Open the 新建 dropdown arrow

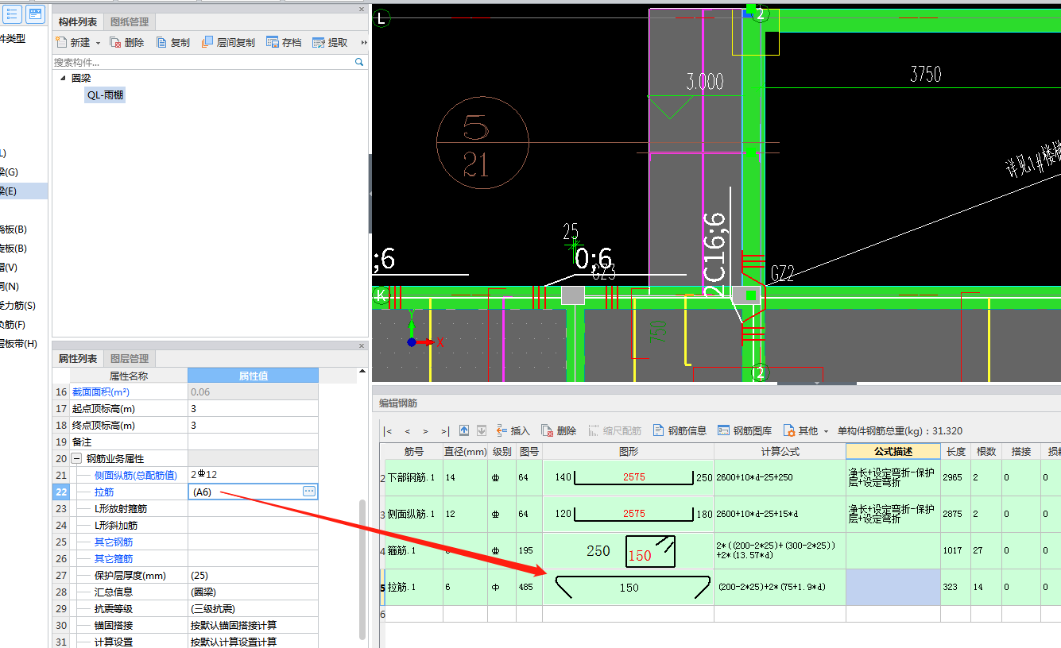(99, 43)
